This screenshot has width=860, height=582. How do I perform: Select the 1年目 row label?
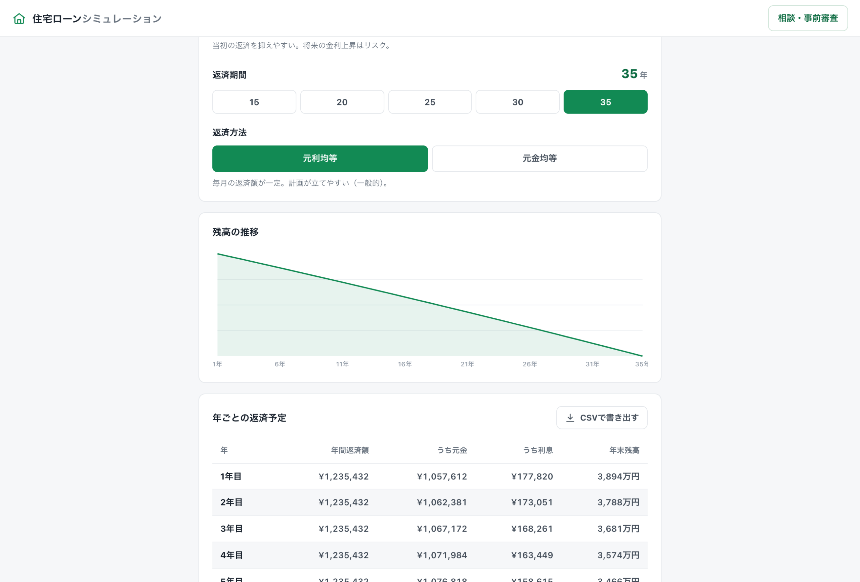(x=231, y=477)
